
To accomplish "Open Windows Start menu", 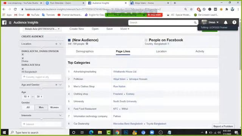I will pyautogui.click(x=4, y=133).
